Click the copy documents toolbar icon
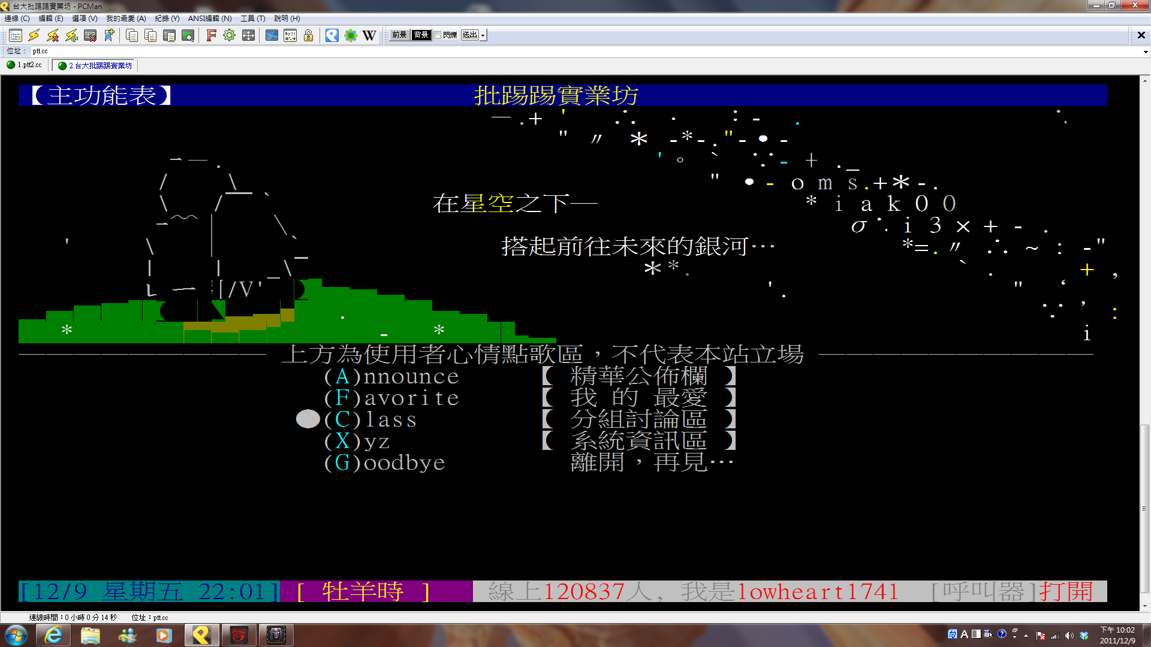 pyautogui.click(x=132, y=35)
